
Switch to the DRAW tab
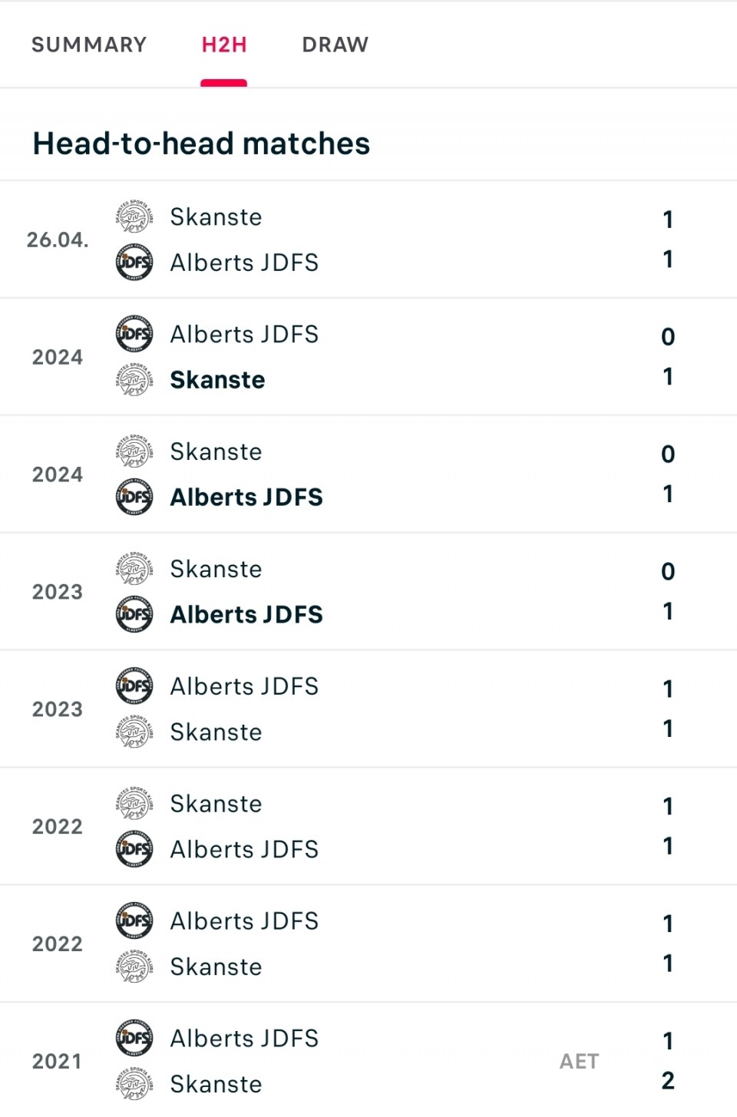point(335,45)
